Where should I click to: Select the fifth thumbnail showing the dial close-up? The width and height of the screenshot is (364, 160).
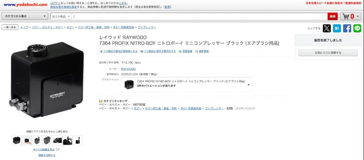pos(57,140)
